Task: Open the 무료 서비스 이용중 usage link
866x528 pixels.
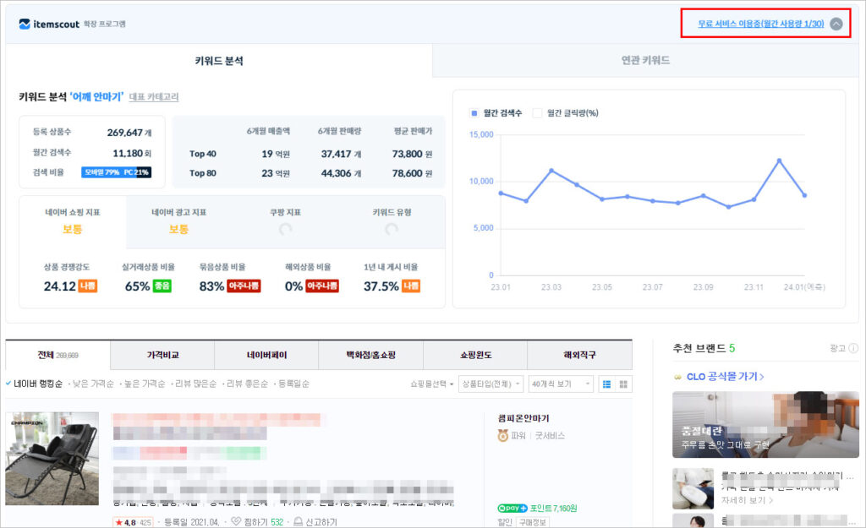Action: point(760,24)
